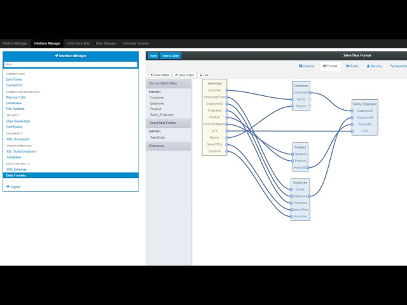This screenshot has width=407, height=305.
Task: Open Databases link
Action: point(14,103)
